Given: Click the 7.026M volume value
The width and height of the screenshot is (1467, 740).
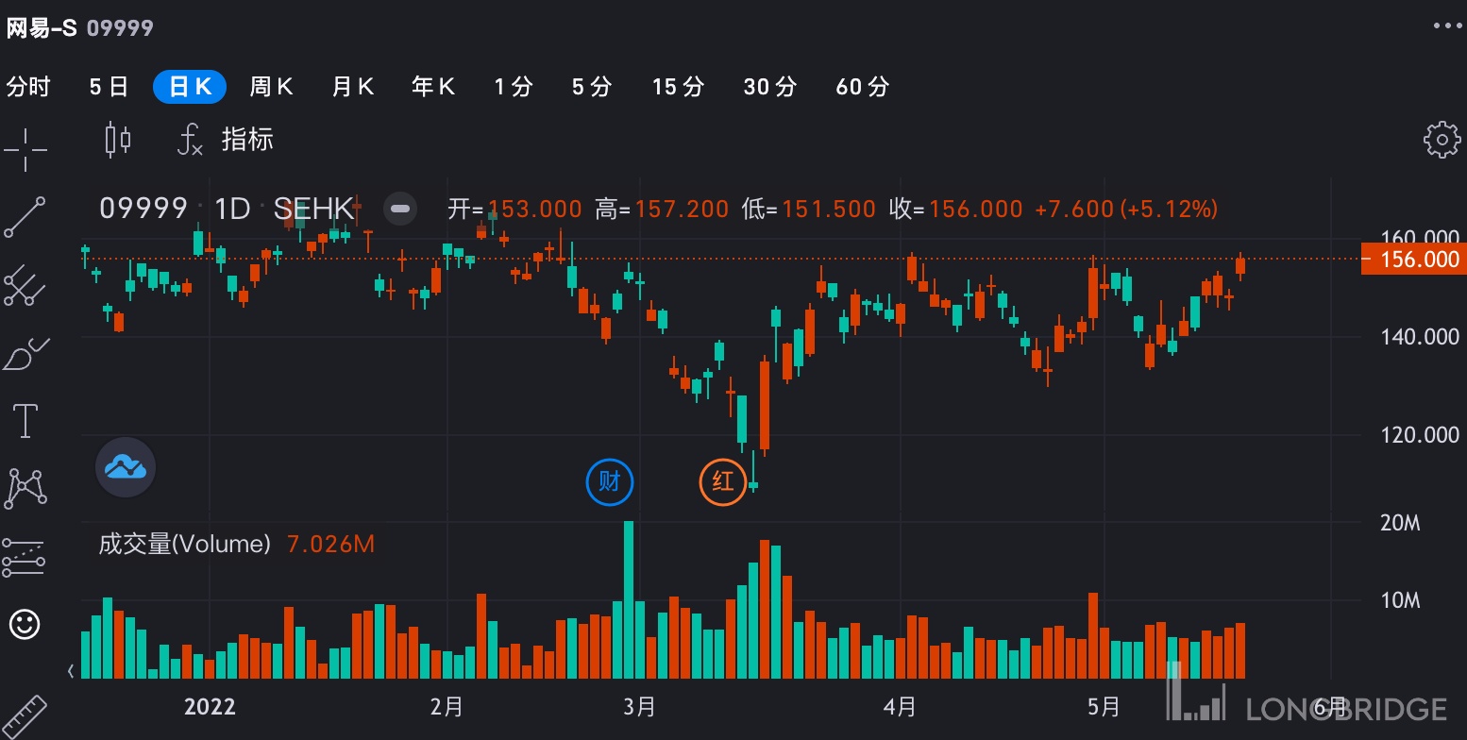Looking at the screenshot, I should (330, 544).
